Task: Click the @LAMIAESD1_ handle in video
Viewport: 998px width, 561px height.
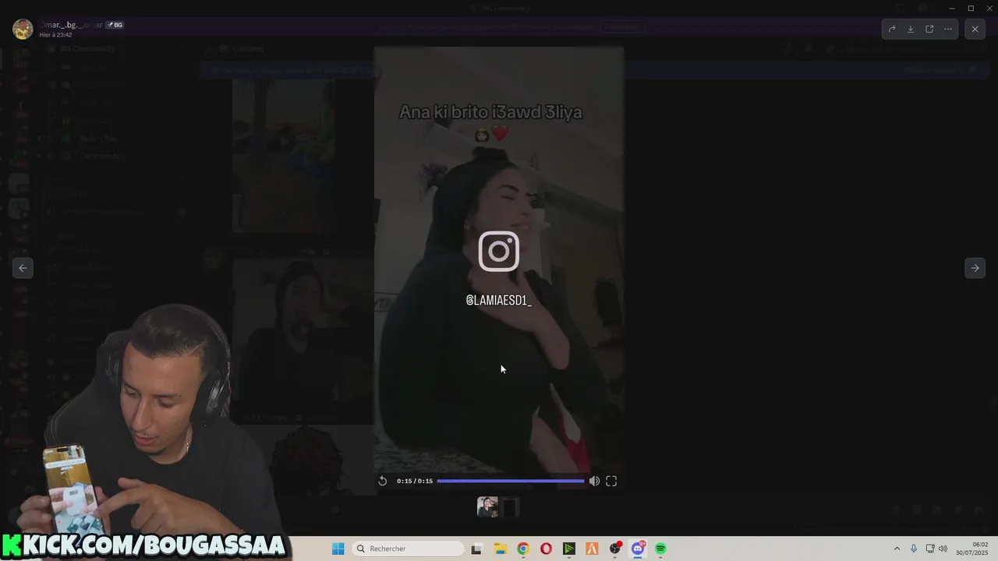Action: pyautogui.click(x=499, y=301)
